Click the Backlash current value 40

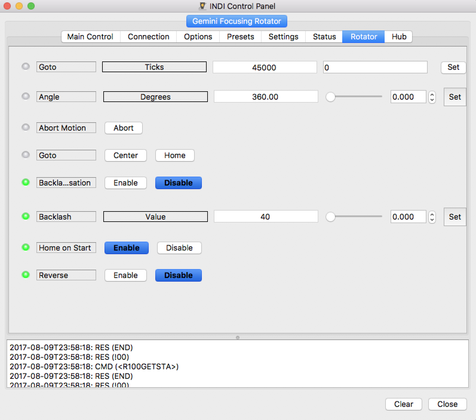pyautogui.click(x=266, y=217)
